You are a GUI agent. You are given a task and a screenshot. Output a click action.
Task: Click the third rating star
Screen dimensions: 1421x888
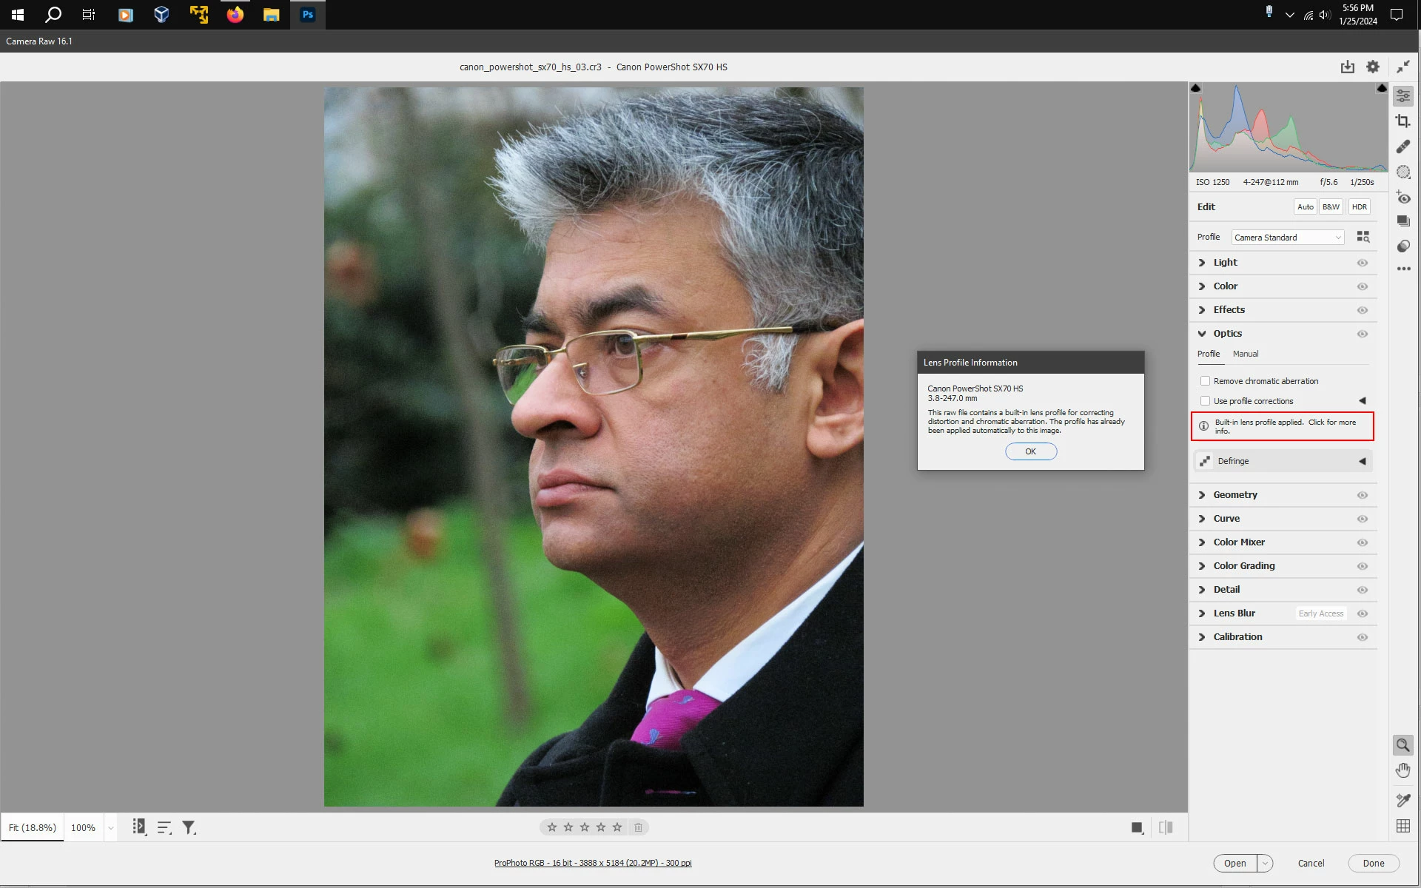point(585,827)
